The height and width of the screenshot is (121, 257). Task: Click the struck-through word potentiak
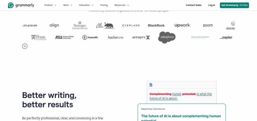(189, 94)
